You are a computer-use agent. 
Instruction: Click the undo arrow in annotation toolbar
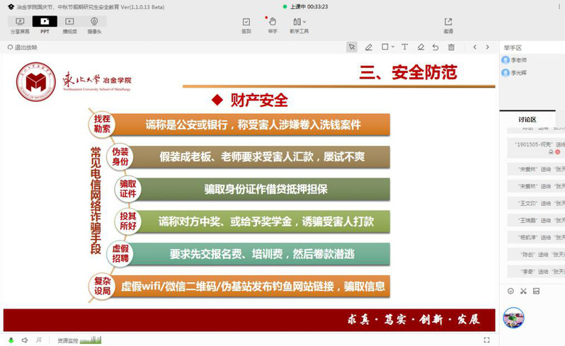[x=435, y=47]
